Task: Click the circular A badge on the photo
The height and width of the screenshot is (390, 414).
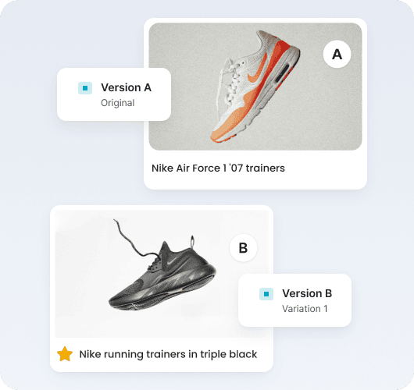Action: pyautogui.click(x=337, y=55)
